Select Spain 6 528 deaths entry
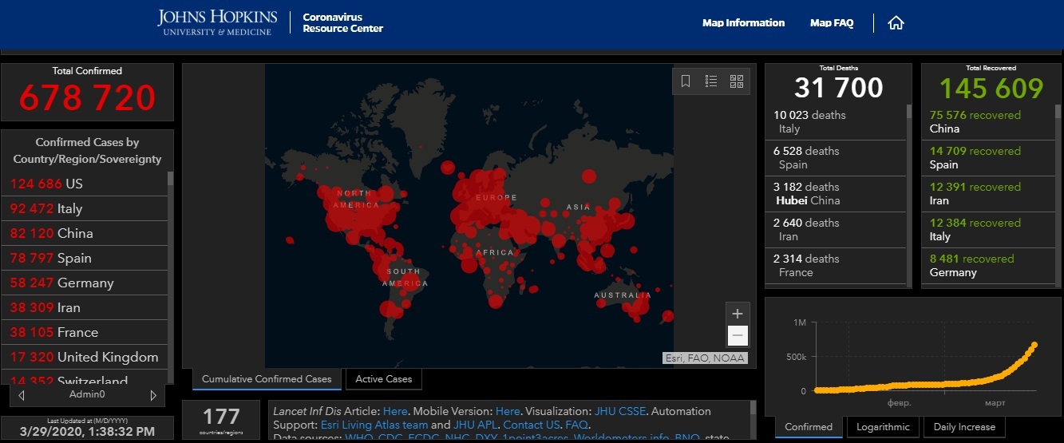Viewport: 1064px width, 443px height. point(836,157)
